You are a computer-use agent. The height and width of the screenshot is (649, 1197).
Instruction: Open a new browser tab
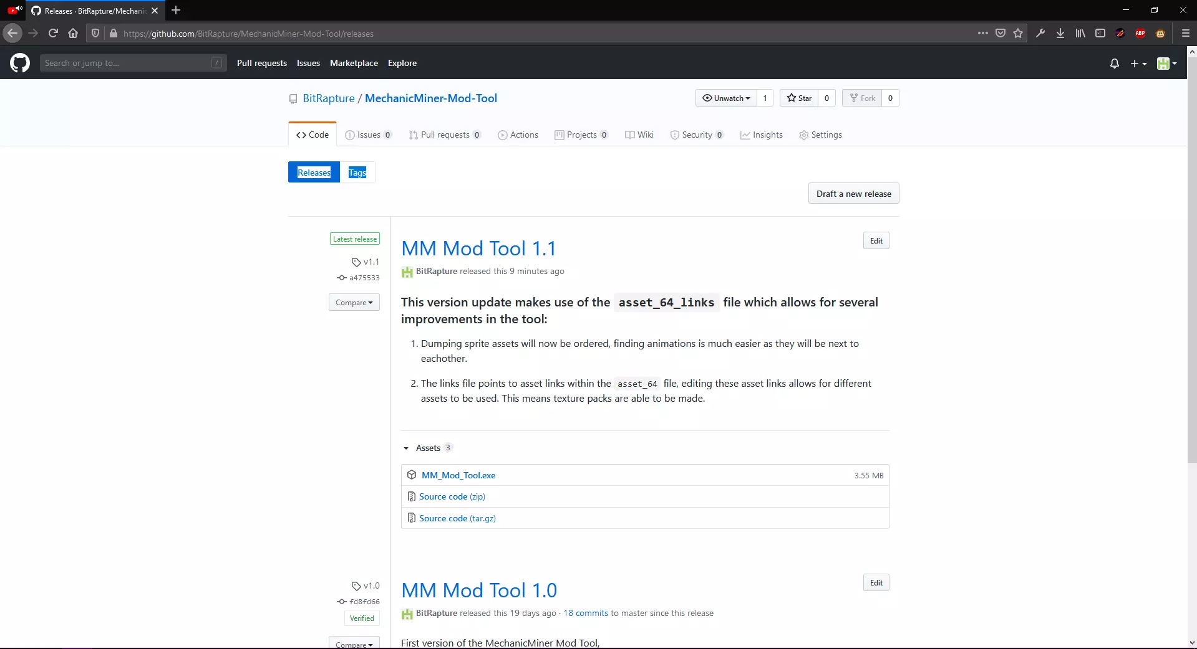[176, 10]
